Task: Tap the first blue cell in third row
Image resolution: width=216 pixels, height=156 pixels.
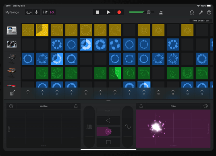Action: click(x=28, y=59)
